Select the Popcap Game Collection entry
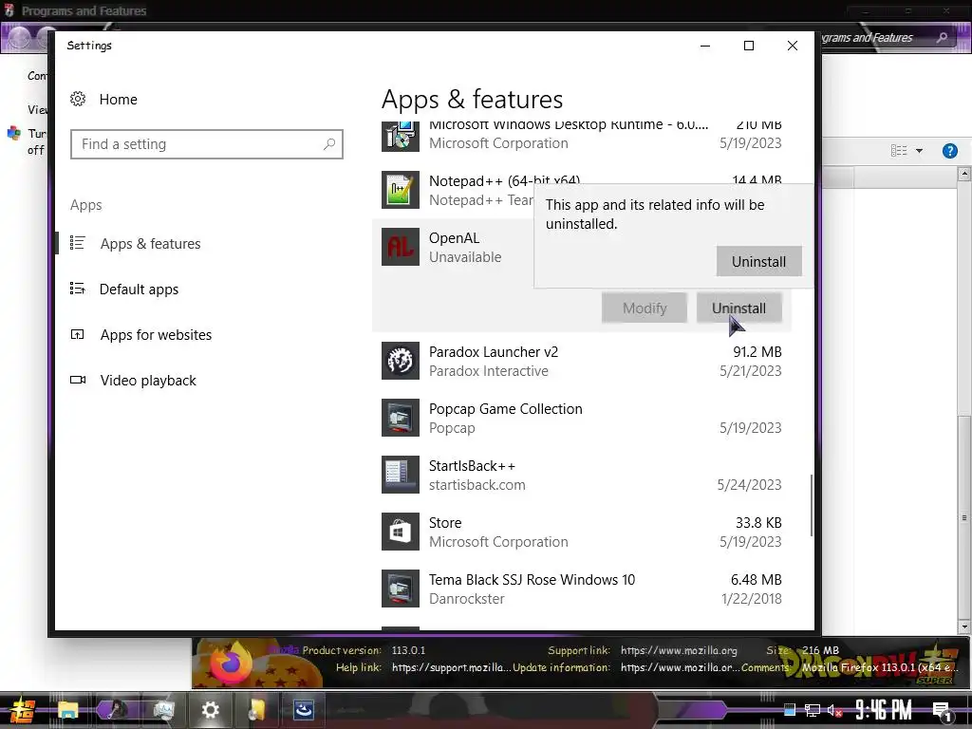 point(582,418)
